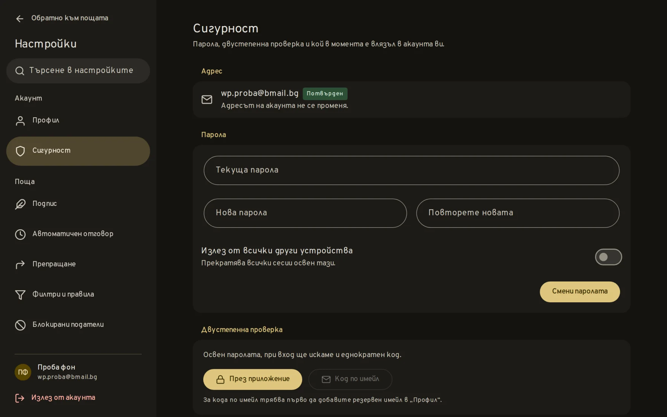The height and width of the screenshot is (417, 667).
Task: Click the ПФ avatar circle
Action: click(x=23, y=372)
